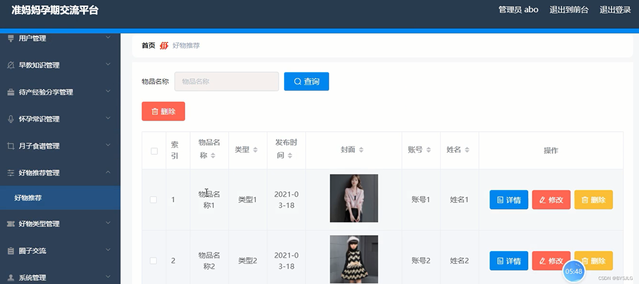Expand the 怀孕常识管理 chevron

108,118
